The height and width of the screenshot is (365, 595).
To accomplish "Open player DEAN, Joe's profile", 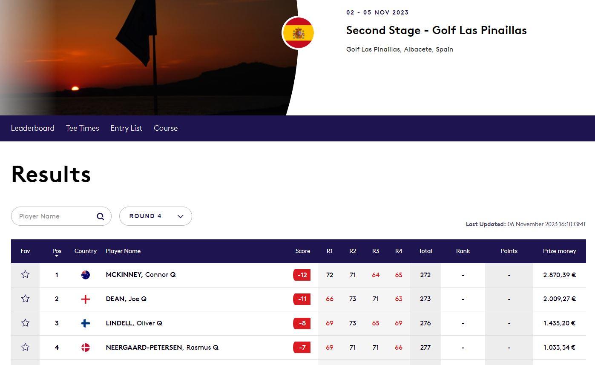I will pyautogui.click(x=126, y=299).
